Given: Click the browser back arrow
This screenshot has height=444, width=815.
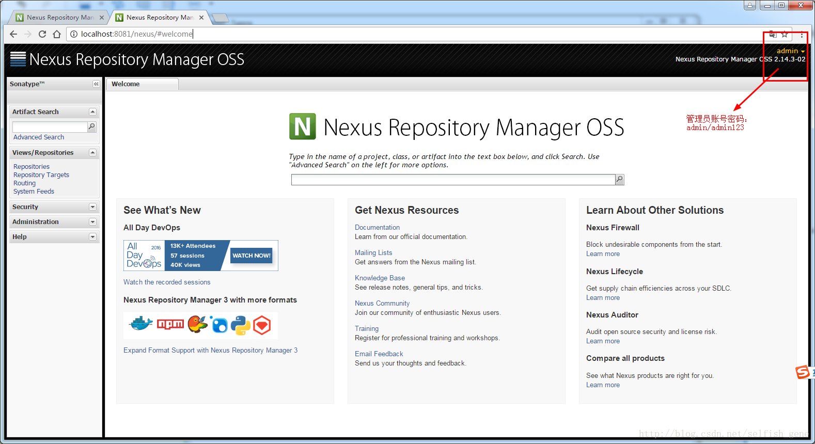Looking at the screenshot, I should tap(13, 34).
